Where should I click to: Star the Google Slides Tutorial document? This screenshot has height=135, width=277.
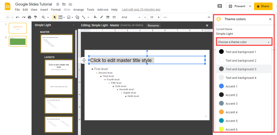[58, 4]
